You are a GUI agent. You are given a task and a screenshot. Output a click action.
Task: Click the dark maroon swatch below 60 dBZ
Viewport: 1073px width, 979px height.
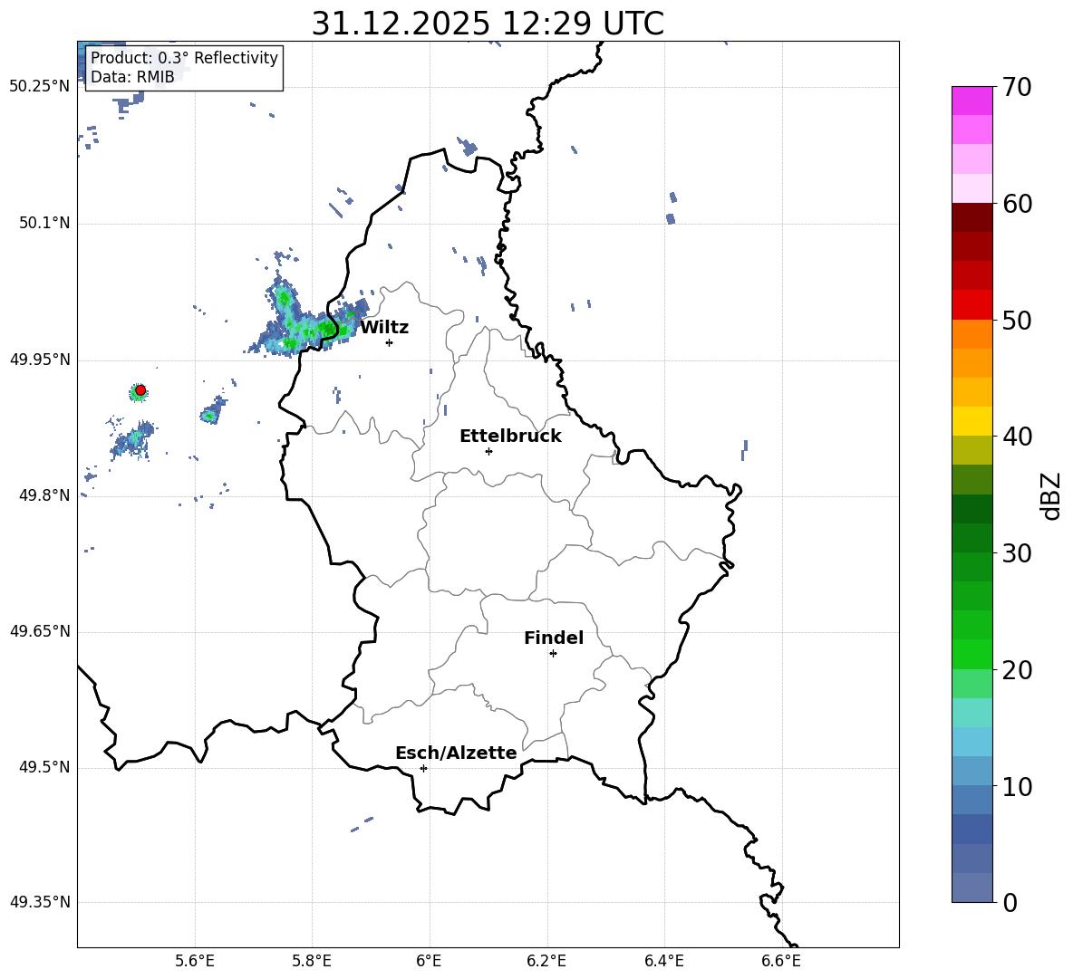[x=972, y=217]
